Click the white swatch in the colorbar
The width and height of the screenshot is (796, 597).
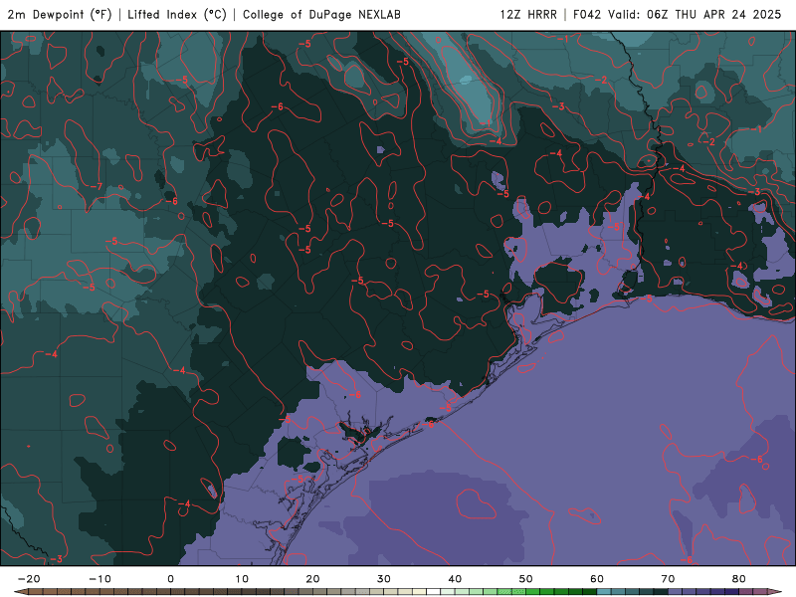[434, 591]
